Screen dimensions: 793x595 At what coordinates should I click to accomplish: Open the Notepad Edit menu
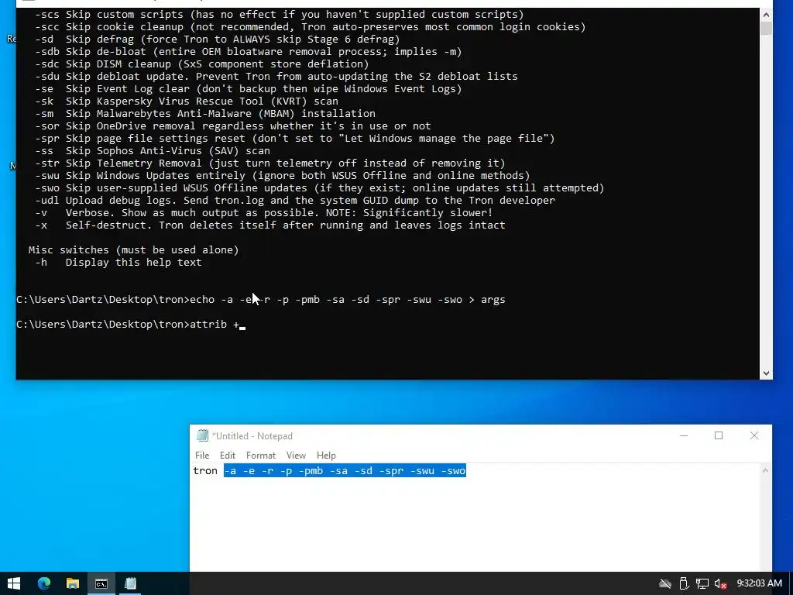click(x=227, y=456)
